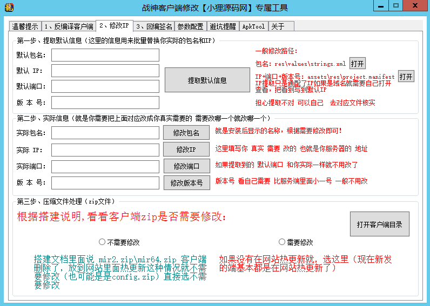Click the 修改端口 button

[x=186, y=166]
